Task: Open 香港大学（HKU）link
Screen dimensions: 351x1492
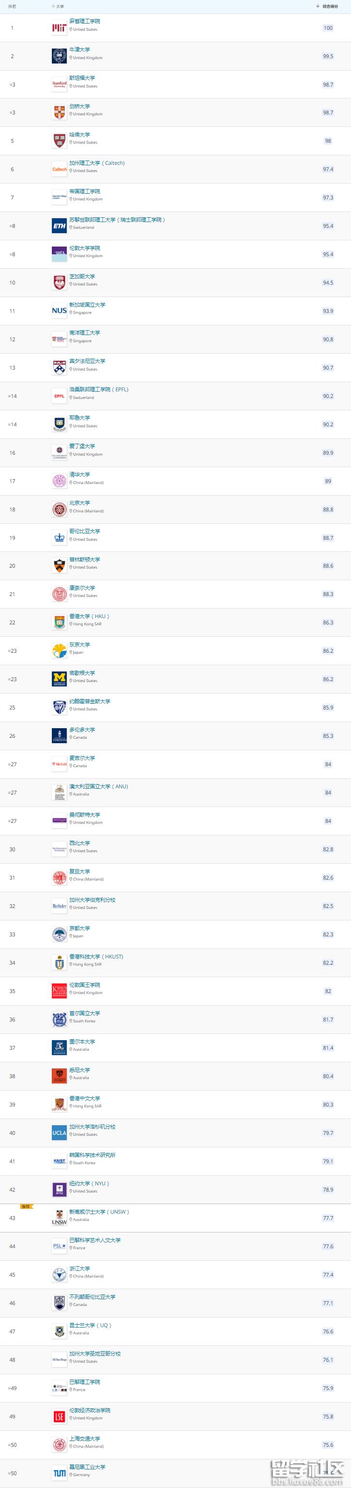Action: click(89, 616)
